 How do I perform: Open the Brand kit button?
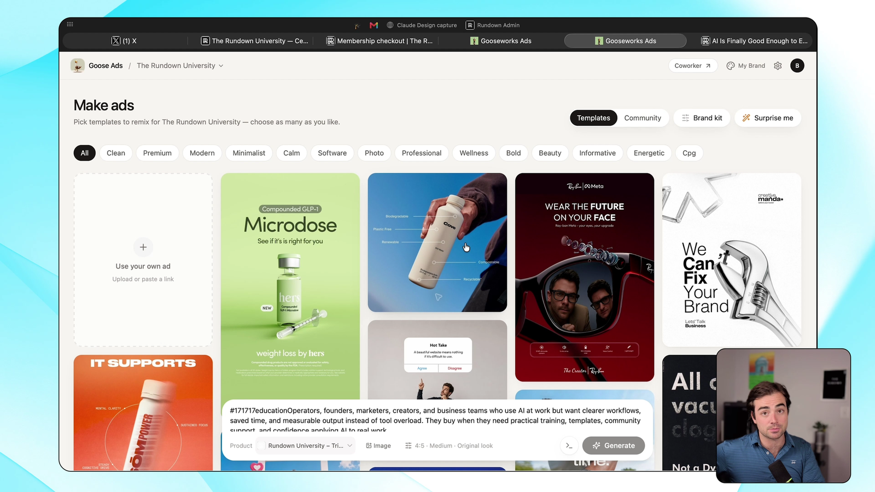pos(702,118)
